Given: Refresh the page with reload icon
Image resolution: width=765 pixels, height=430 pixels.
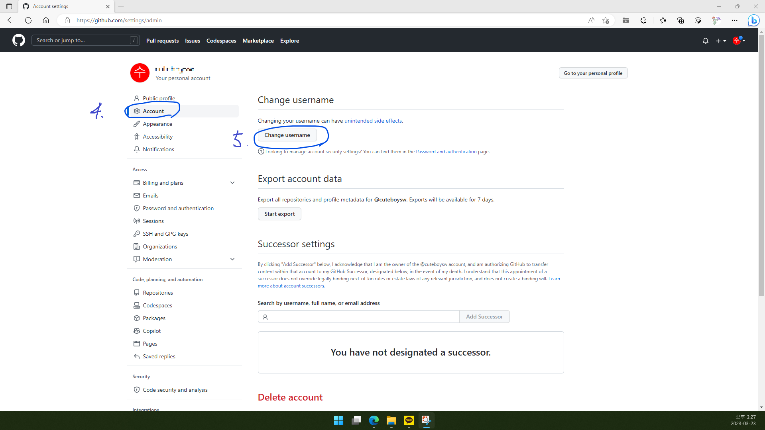Looking at the screenshot, I should coord(28,20).
